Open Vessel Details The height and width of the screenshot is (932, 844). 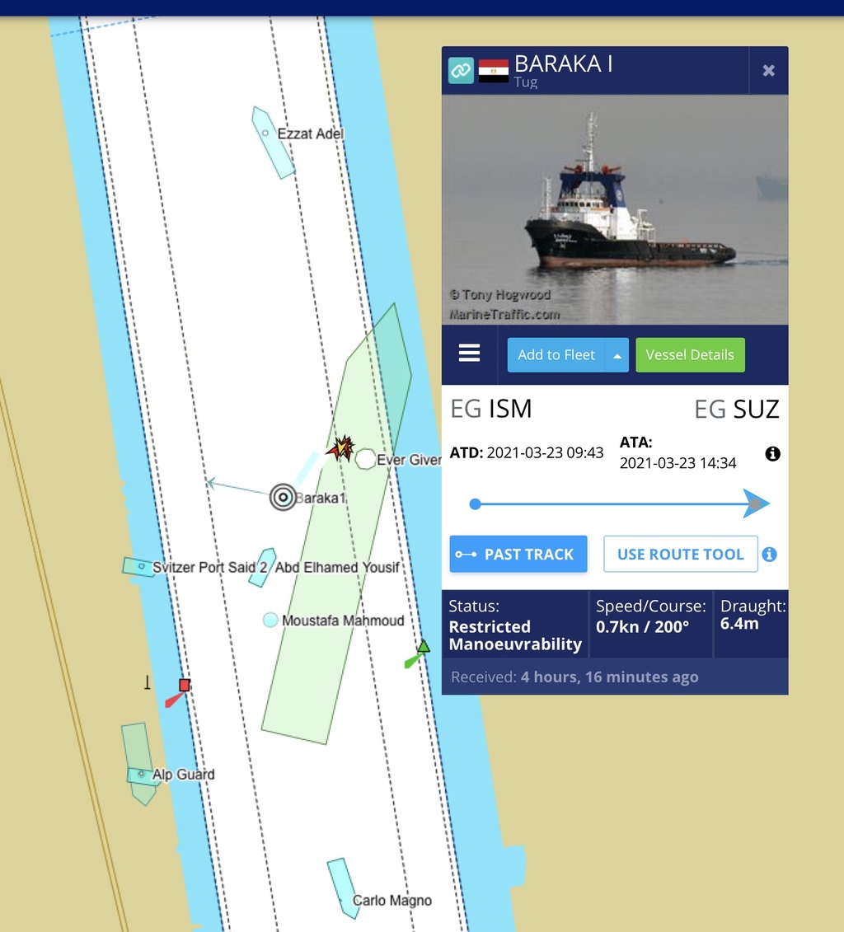(x=690, y=355)
